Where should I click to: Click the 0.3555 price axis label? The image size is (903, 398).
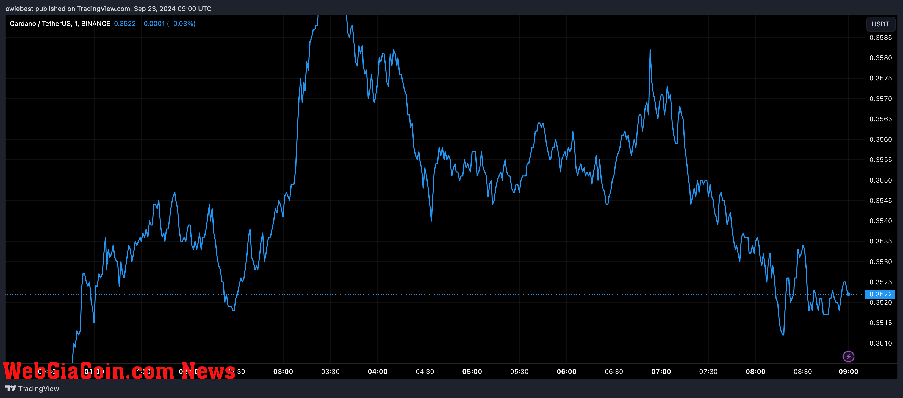click(x=880, y=160)
